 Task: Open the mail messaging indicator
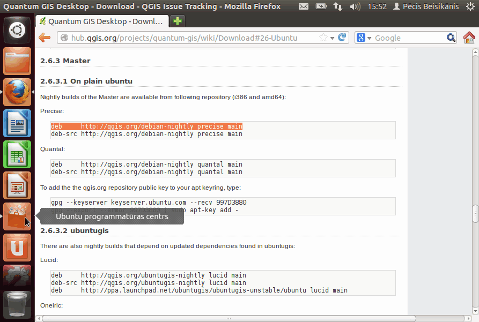304,6
